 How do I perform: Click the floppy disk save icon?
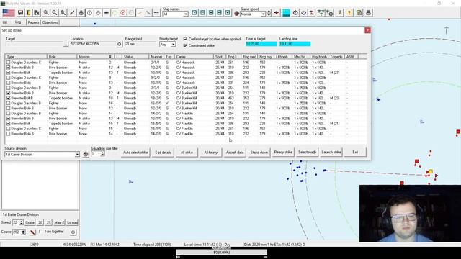(x=20, y=13)
